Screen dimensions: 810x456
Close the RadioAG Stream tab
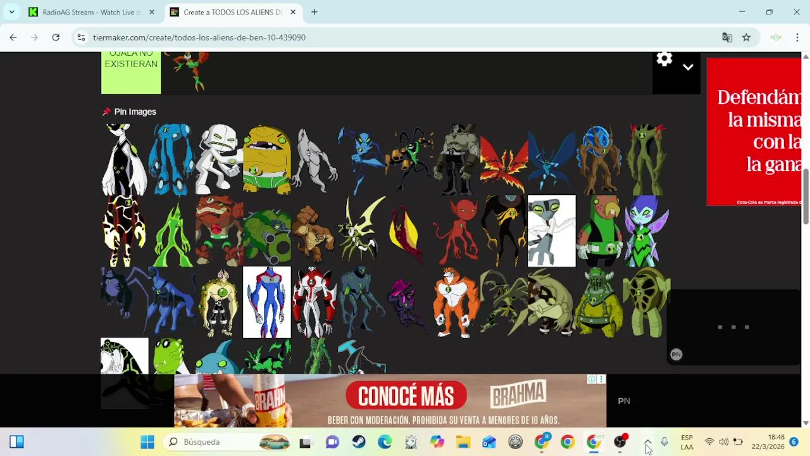pyautogui.click(x=152, y=12)
